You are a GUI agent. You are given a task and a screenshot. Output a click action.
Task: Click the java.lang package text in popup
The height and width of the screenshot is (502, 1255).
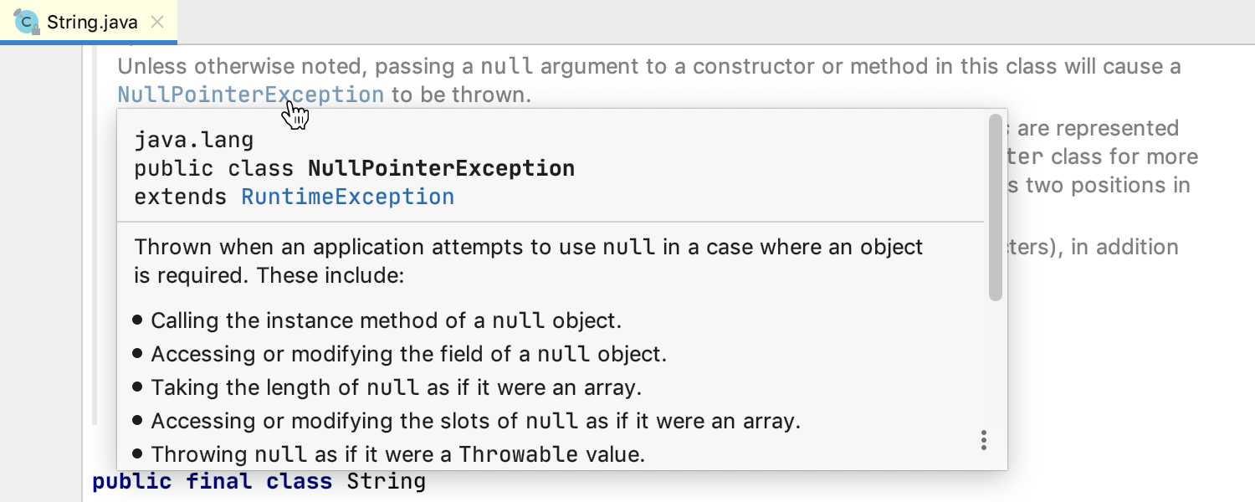pyautogui.click(x=194, y=140)
